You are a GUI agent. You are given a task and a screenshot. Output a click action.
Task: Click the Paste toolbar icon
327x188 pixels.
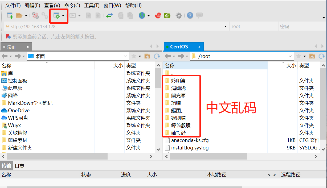[x=130, y=15]
